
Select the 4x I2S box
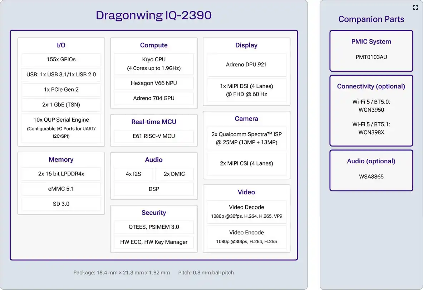[133, 174]
